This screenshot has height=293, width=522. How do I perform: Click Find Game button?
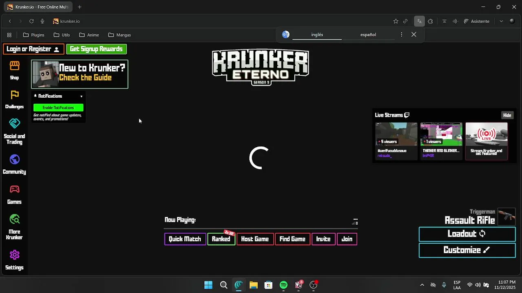292,239
